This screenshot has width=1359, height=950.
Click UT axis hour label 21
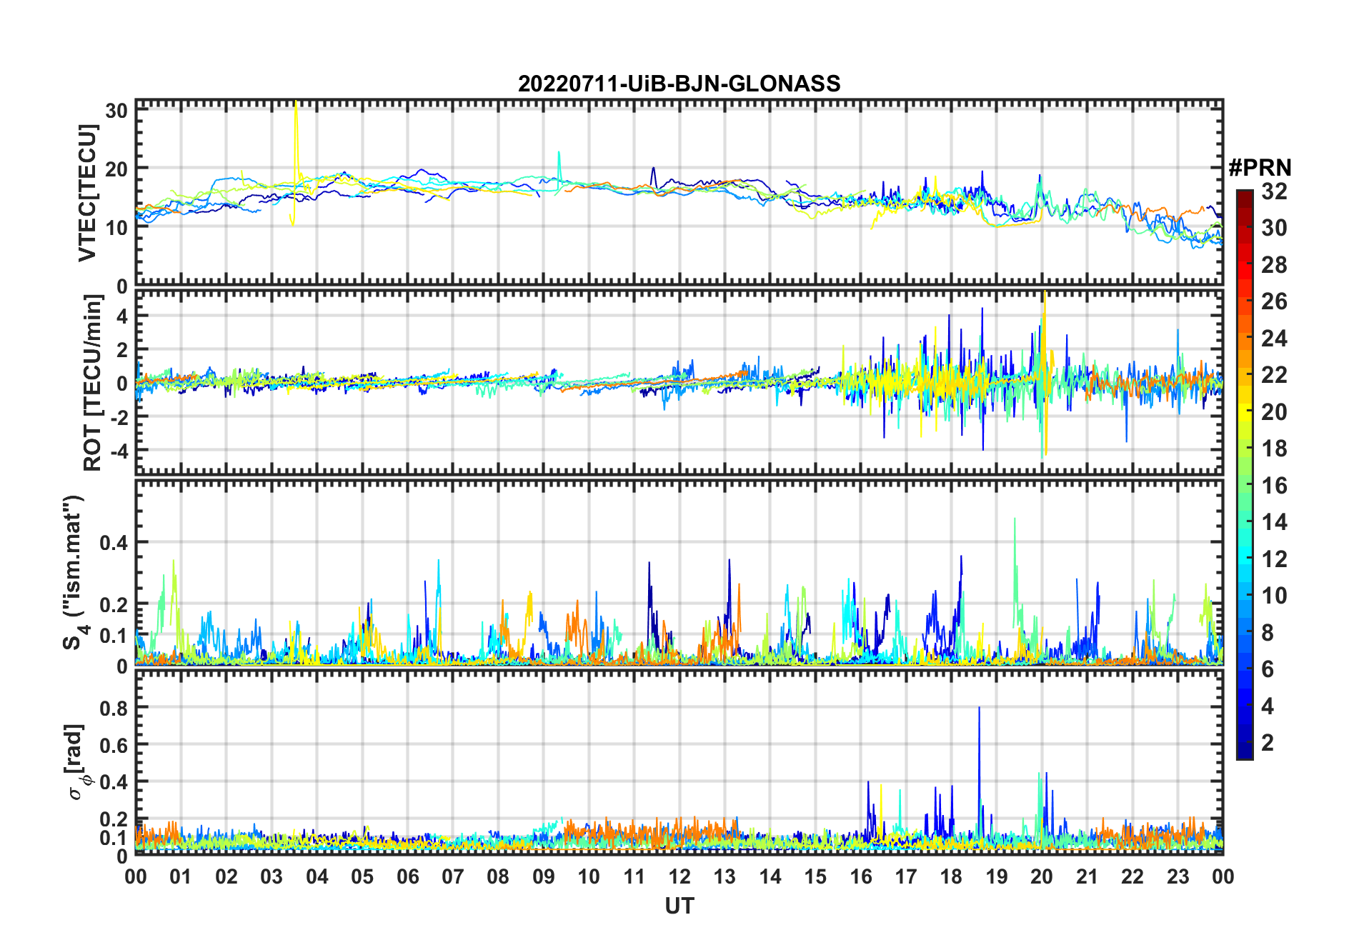(x=1087, y=876)
